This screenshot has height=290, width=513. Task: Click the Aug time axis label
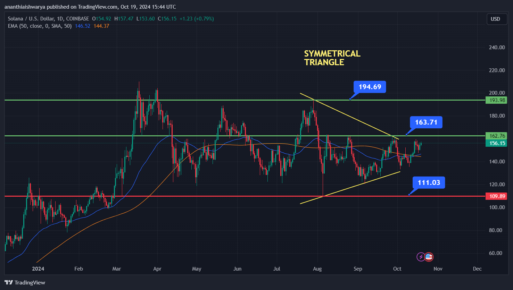(x=317, y=269)
